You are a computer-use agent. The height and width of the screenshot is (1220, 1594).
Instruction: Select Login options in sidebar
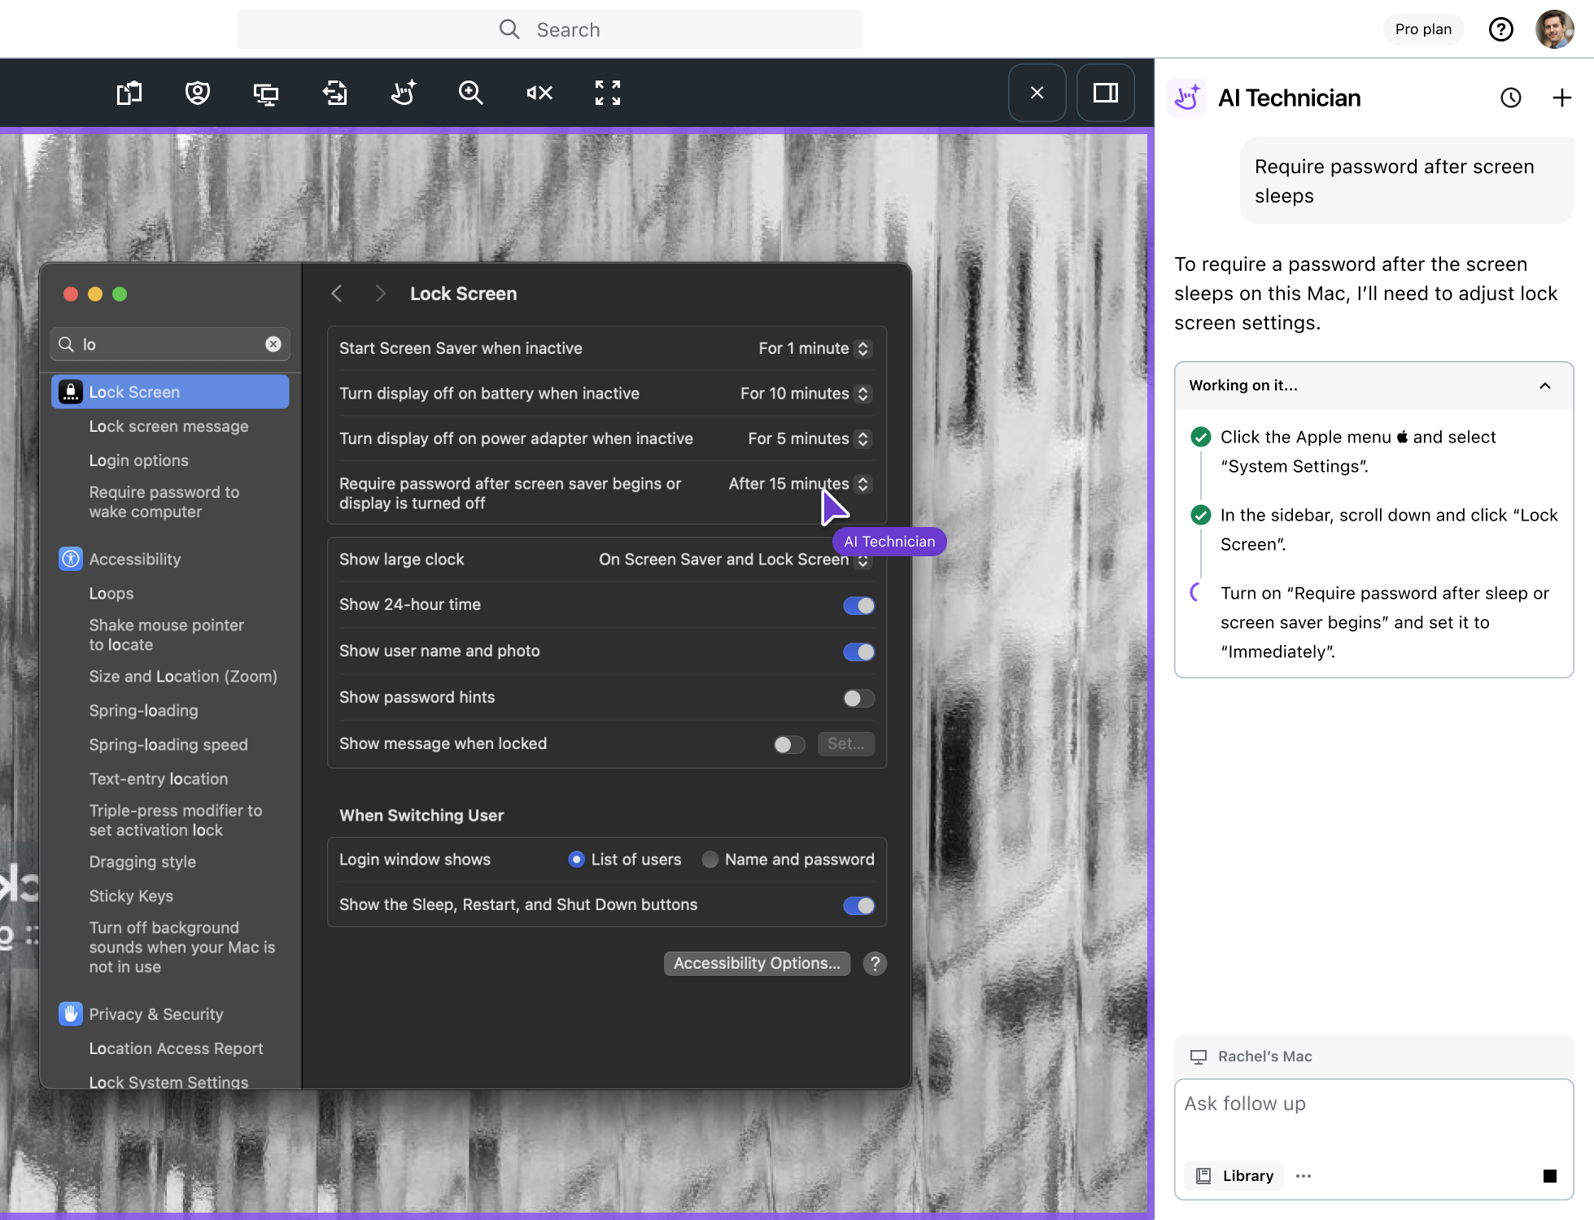138,460
